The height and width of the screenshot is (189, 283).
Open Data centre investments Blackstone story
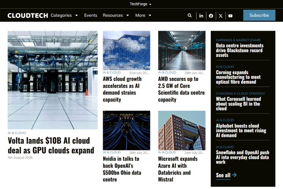[240, 50]
